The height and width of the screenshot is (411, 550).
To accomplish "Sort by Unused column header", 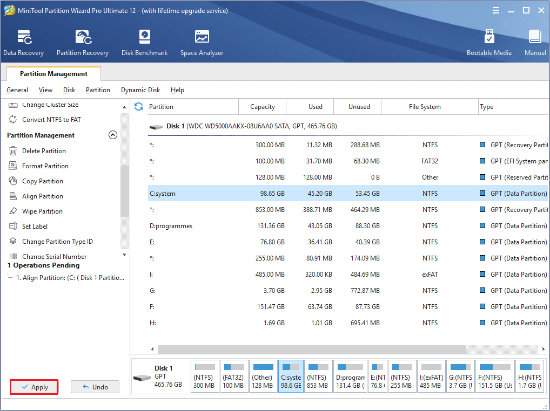I will (x=358, y=107).
